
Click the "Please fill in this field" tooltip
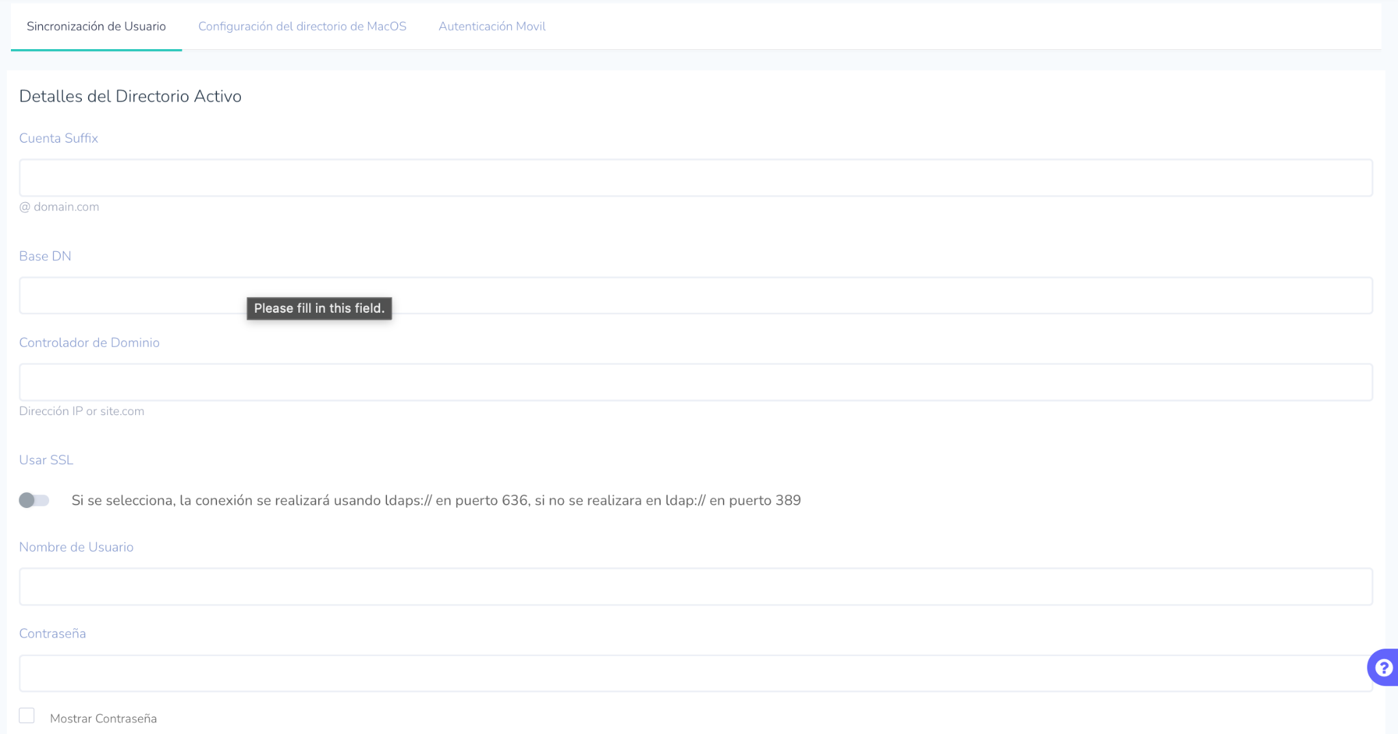coord(319,309)
